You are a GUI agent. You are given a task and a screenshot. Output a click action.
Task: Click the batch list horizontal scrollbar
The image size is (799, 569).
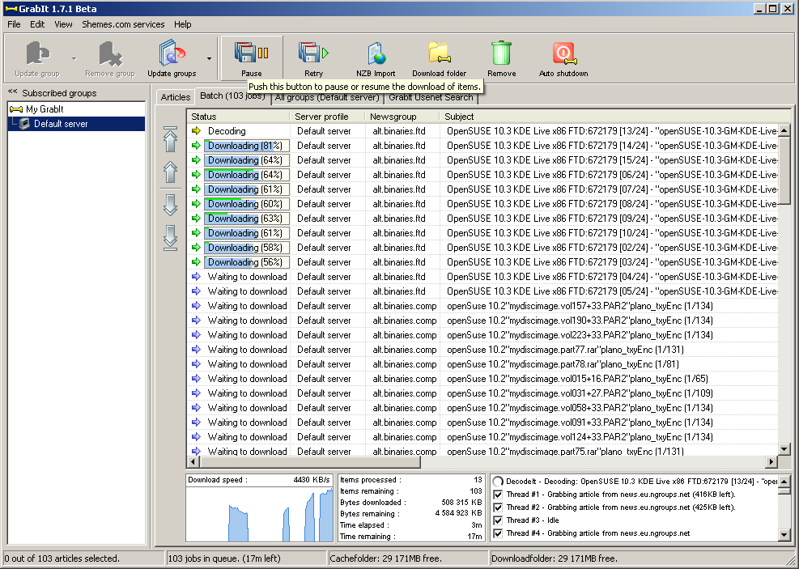tap(308, 462)
